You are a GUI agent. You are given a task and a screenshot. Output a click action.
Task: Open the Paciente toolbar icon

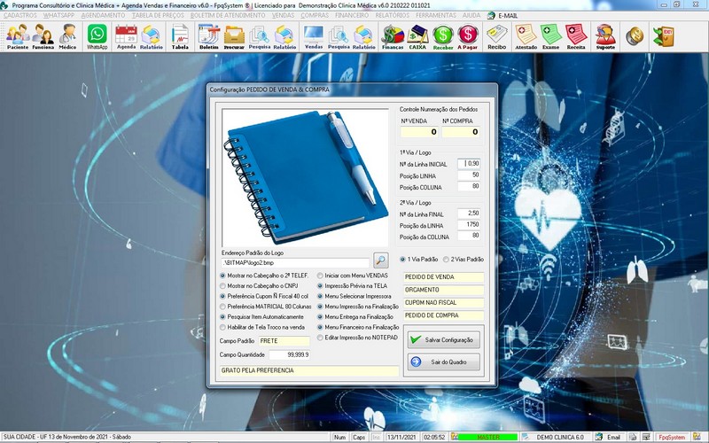tap(18, 36)
